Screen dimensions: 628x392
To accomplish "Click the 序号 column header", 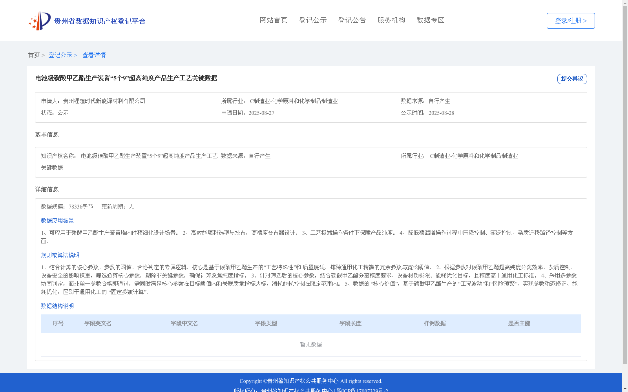I will (x=58, y=323).
